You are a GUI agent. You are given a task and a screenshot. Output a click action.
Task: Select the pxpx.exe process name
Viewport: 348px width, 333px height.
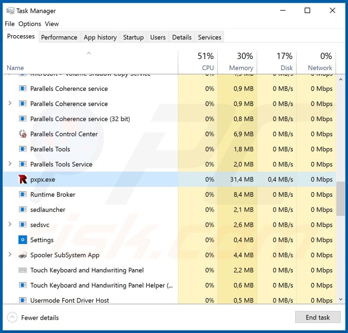(x=43, y=179)
